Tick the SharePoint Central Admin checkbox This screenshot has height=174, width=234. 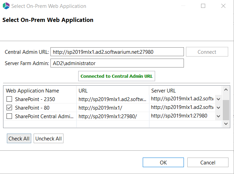[x=9, y=116]
